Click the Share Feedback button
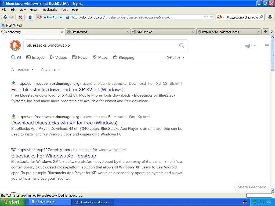 (252, 187)
